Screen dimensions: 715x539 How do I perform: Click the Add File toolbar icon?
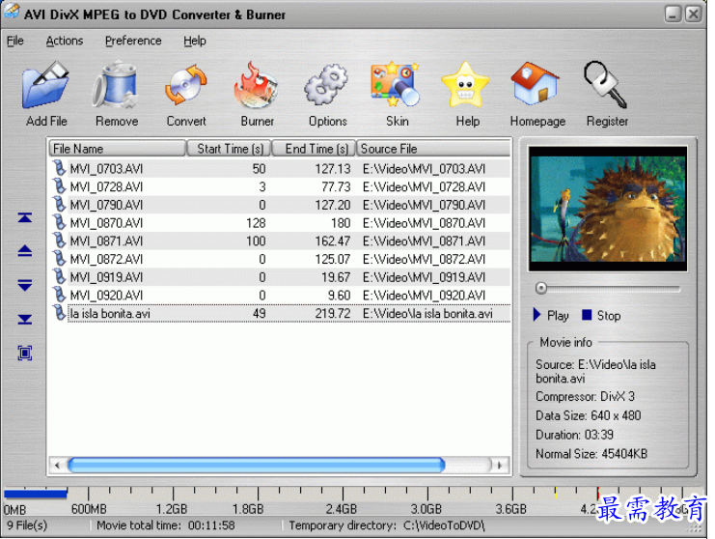[x=46, y=87]
